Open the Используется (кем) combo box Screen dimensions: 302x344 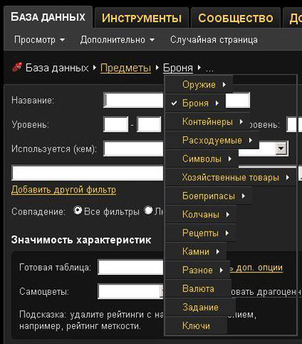coord(133,149)
